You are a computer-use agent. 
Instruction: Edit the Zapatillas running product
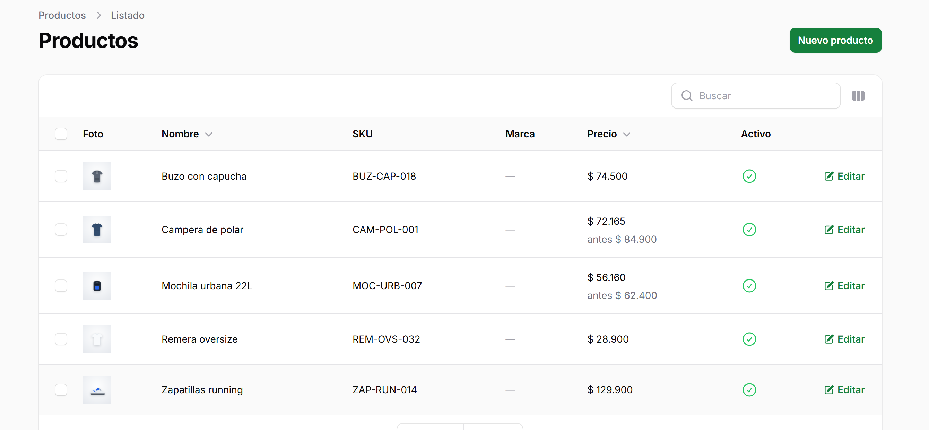(x=844, y=389)
